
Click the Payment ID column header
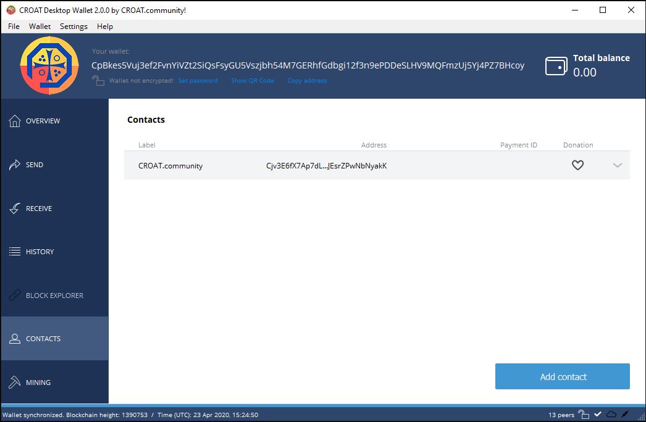(x=518, y=145)
